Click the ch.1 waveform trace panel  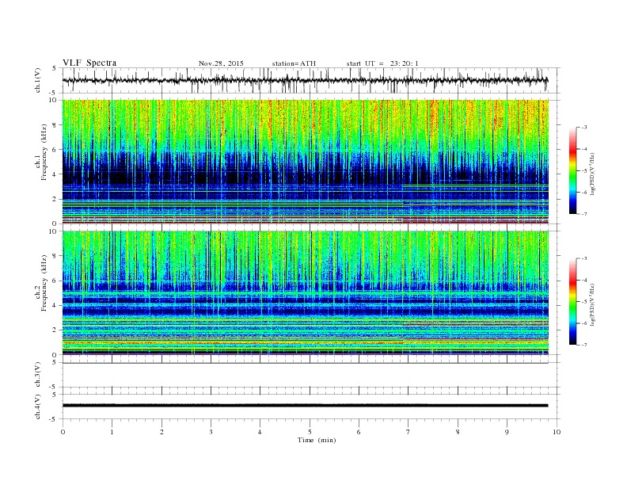(310, 80)
